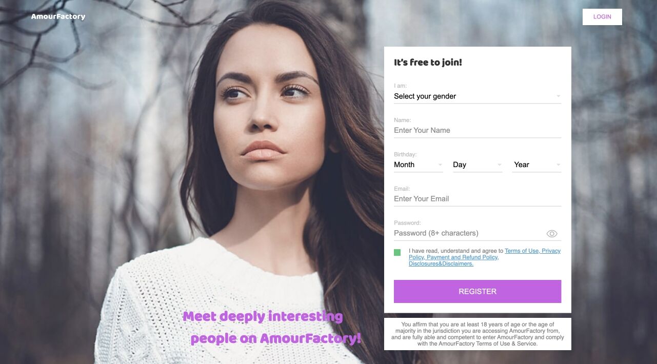Expand the Year birthday dropdown
This screenshot has height=364, width=657.
(536, 165)
